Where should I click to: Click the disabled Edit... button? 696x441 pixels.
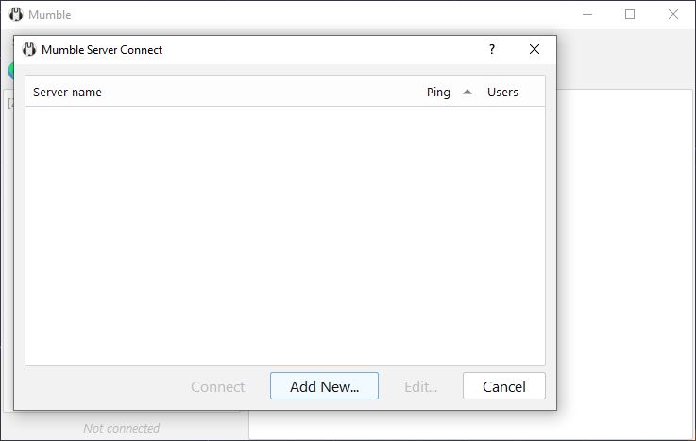(x=420, y=386)
